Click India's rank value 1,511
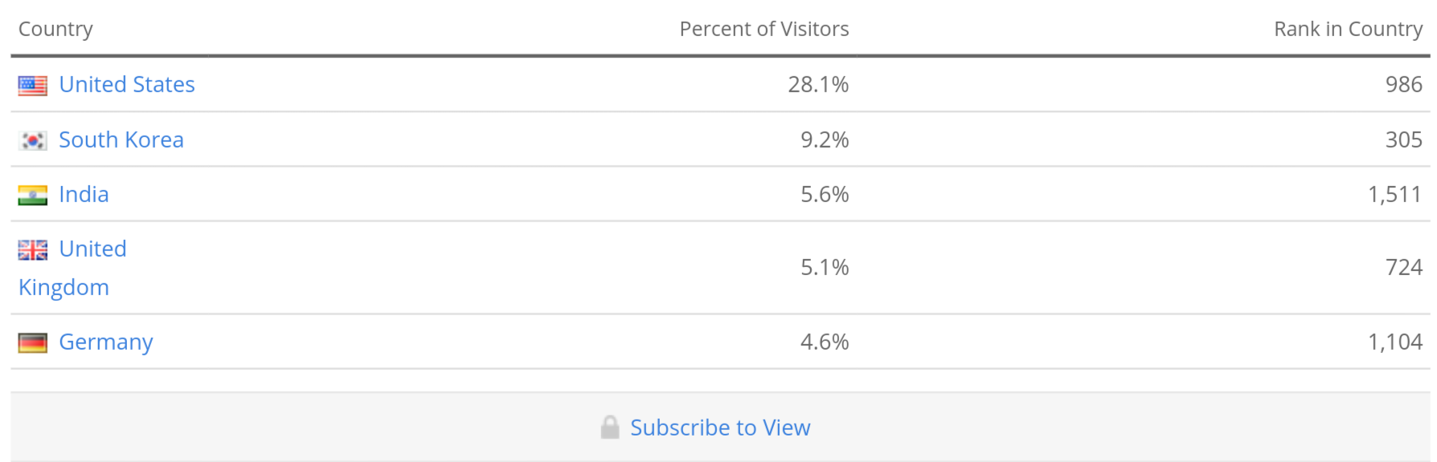 pyautogui.click(x=1394, y=194)
